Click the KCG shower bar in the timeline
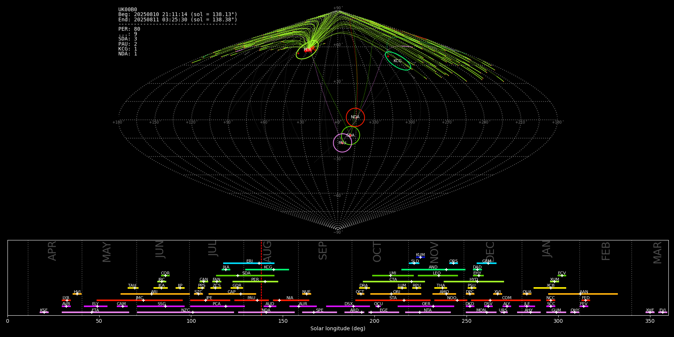The image size is (674, 337). [267, 270]
